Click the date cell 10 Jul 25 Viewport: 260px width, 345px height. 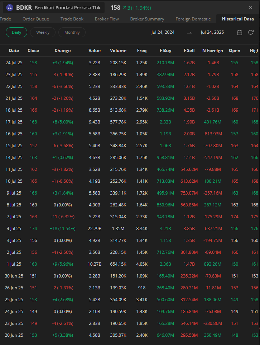click(x=14, y=181)
